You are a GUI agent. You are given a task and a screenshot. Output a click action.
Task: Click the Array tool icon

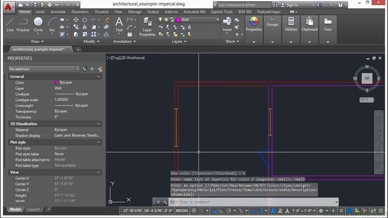[93, 35]
